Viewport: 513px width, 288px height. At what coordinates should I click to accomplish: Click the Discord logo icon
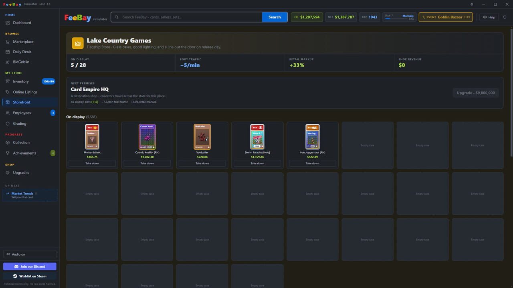click(x=16, y=266)
